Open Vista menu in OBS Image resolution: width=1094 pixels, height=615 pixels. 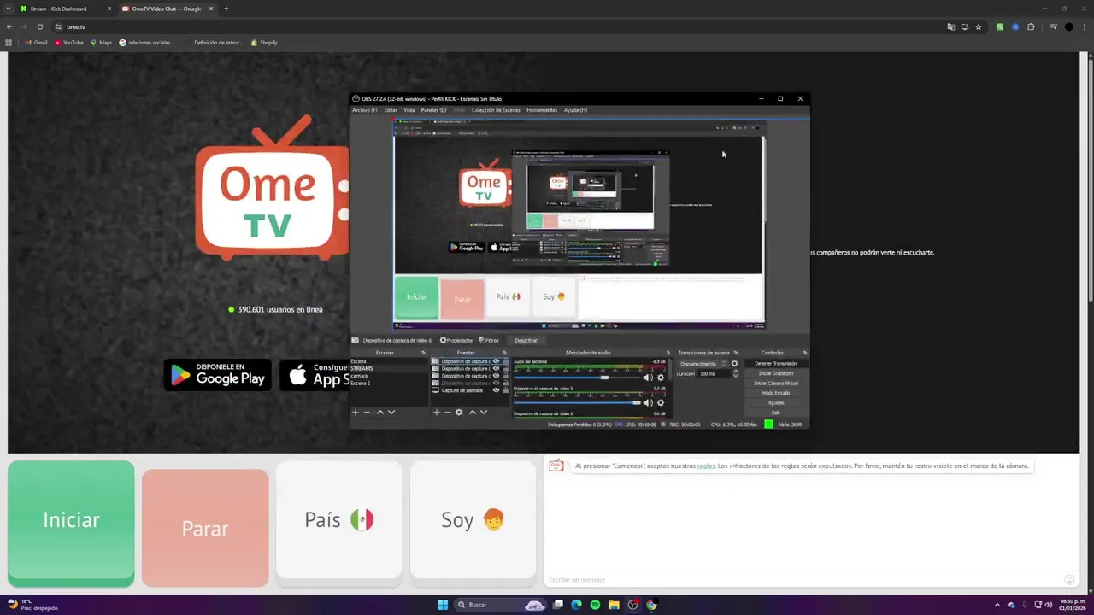[x=409, y=110]
